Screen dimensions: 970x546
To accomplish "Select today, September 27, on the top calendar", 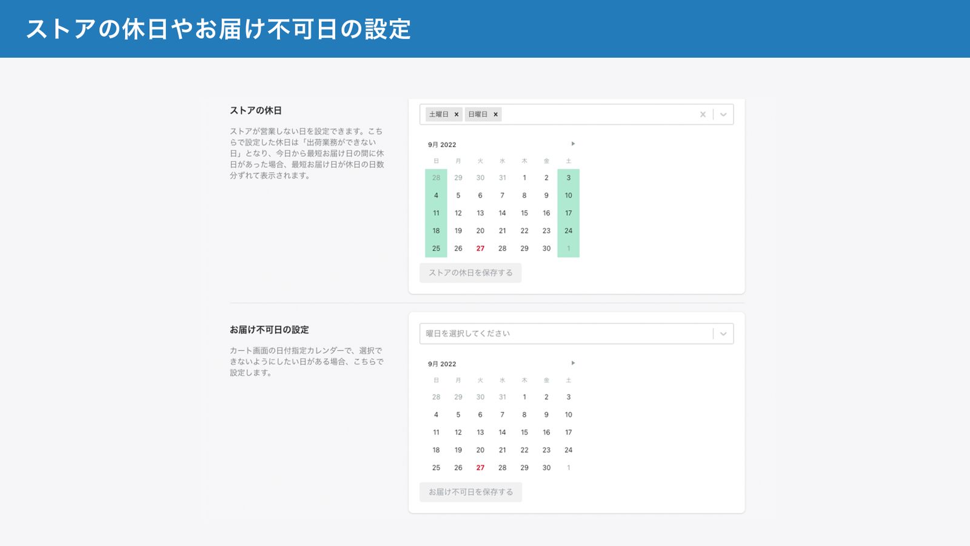I will (480, 248).
